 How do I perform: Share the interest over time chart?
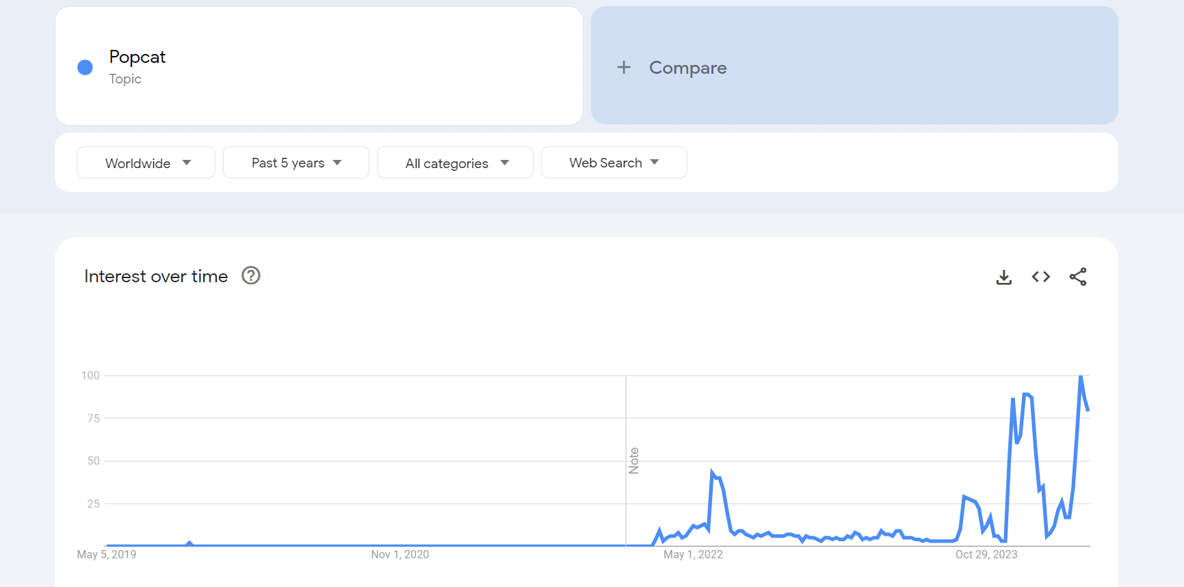1077,277
